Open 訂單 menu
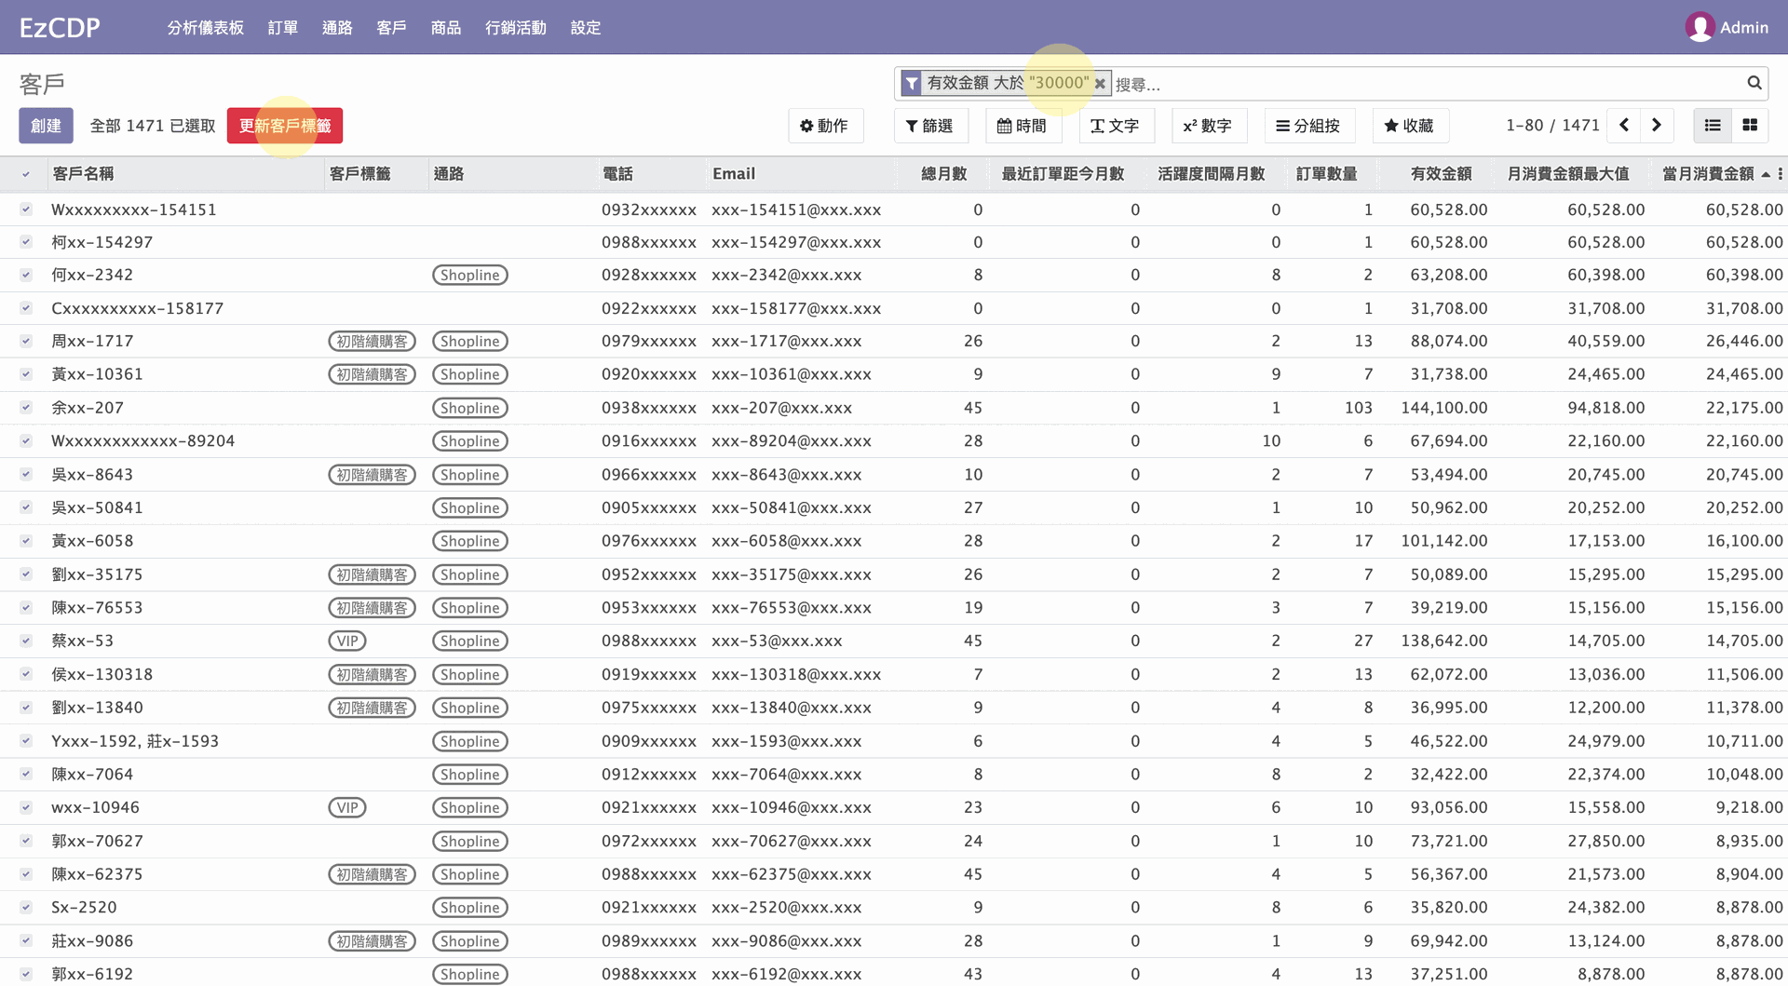The width and height of the screenshot is (1788, 986). pyautogui.click(x=283, y=28)
